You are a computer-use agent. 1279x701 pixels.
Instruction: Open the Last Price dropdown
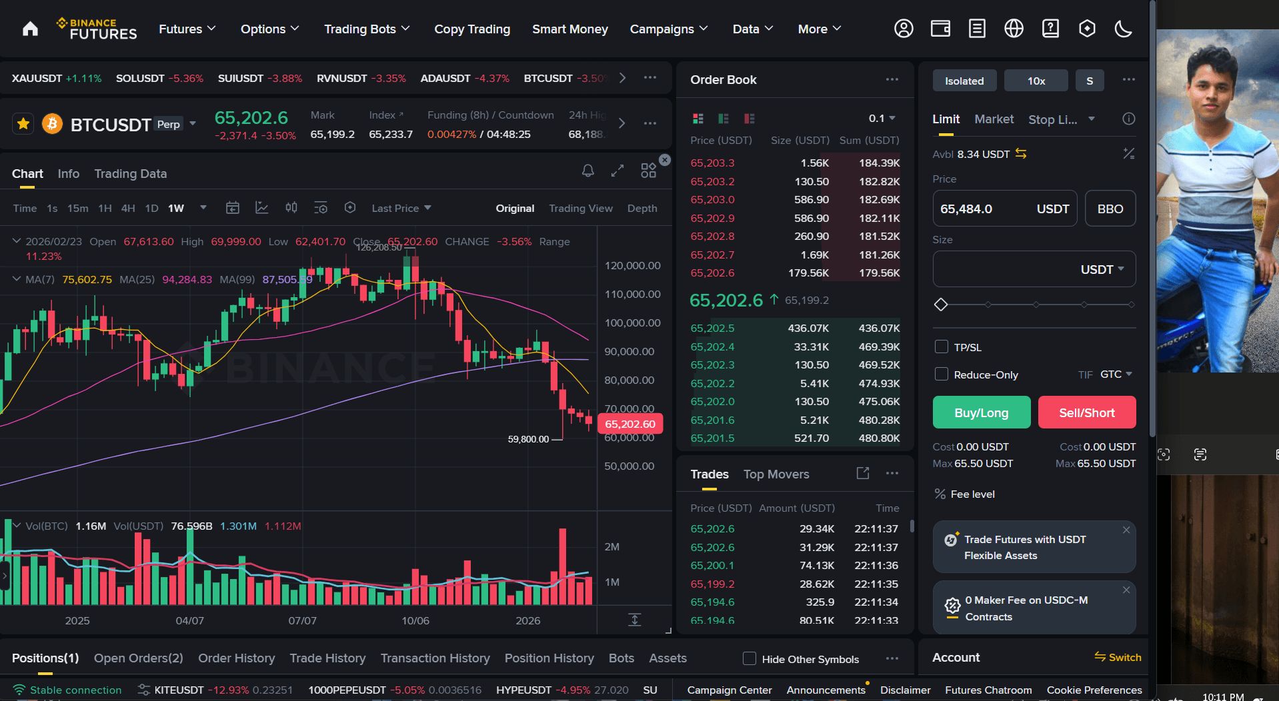coord(401,207)
